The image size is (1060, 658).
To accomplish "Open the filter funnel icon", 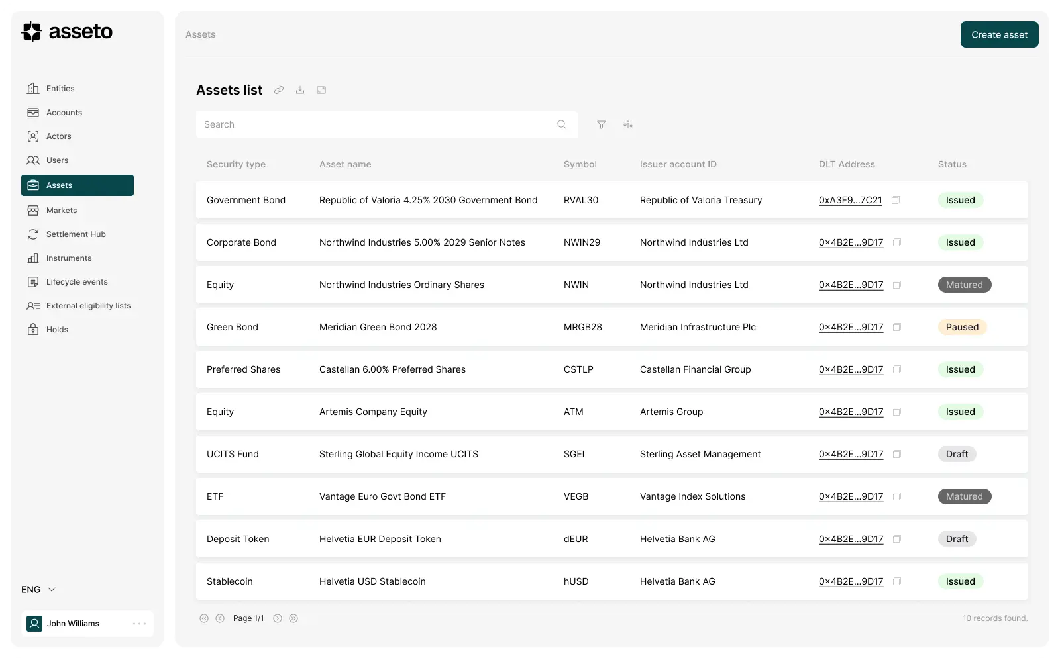I will pyautogui.click(x=602, y=124).
